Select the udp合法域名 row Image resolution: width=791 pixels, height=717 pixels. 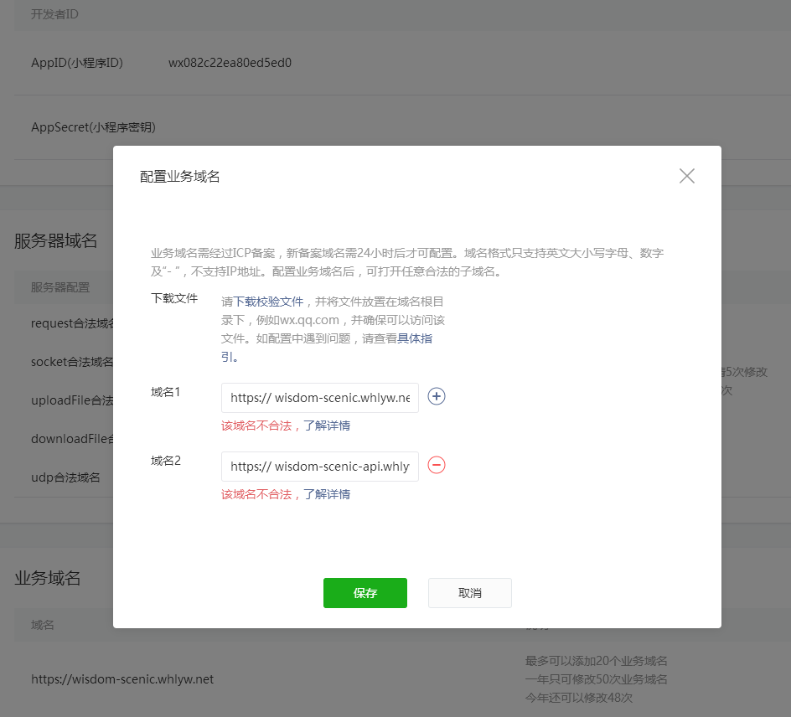point(65,477)
